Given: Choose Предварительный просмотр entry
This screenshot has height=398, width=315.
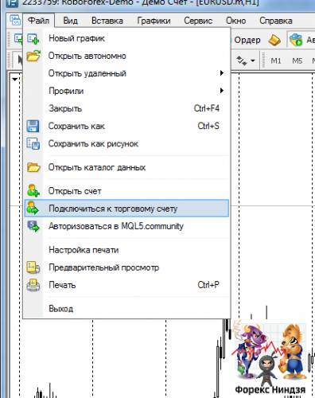Looking at the screenshot, I should (126, 267).
